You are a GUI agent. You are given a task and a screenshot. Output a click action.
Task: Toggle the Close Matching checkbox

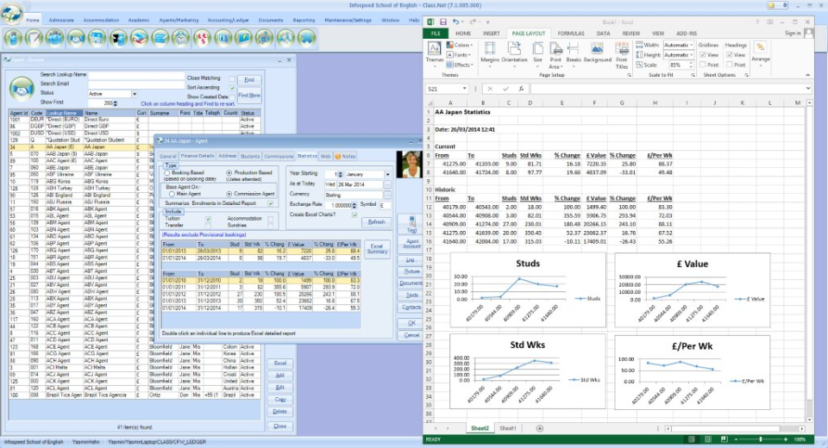tap(232, 78)
